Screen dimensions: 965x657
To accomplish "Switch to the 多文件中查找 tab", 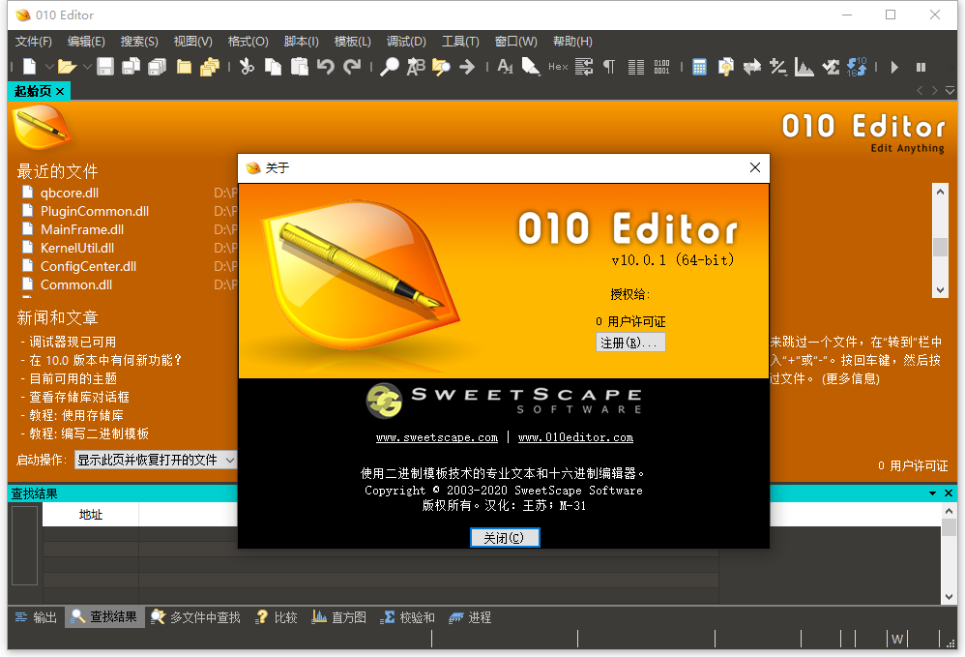I will (x=195, y=617).
